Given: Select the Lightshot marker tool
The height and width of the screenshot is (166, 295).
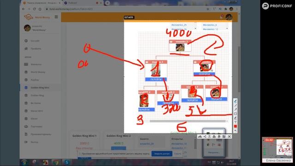Looking at the screenshot, I should pos(236,118).
